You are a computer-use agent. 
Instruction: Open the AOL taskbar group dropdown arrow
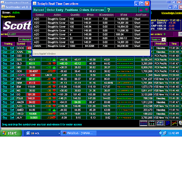tap(59, 133)
